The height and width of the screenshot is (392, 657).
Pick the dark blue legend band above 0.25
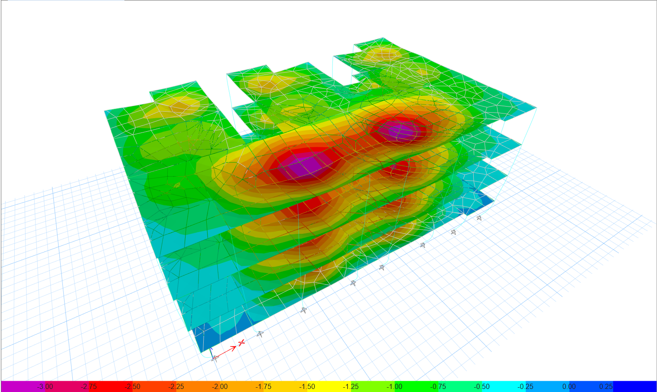click(x=634, y=386)
